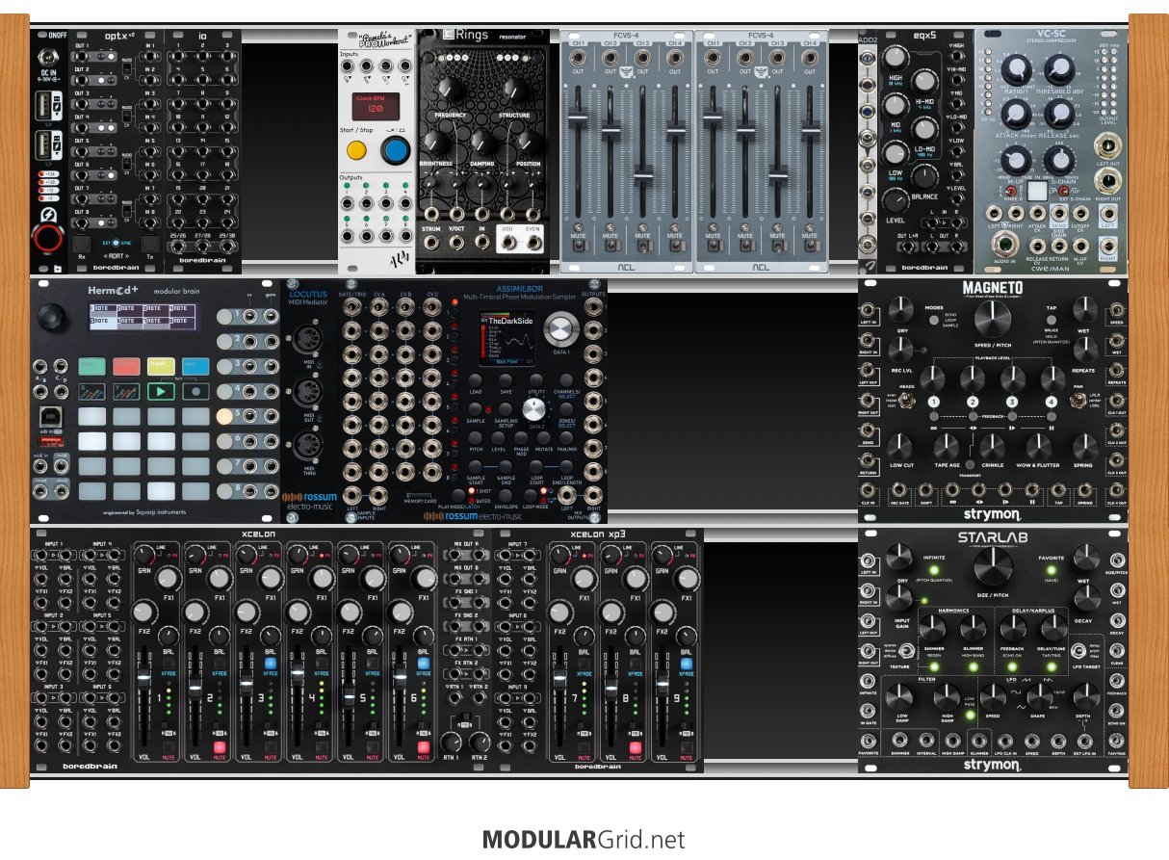Click Magneto SPEED/PITCH knob
1169x860 pixels.
tap(993, 319)
